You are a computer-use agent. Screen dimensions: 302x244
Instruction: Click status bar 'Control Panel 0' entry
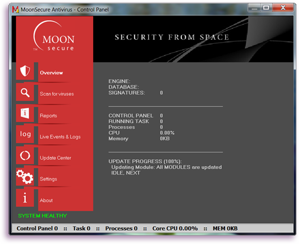[37, 228]
